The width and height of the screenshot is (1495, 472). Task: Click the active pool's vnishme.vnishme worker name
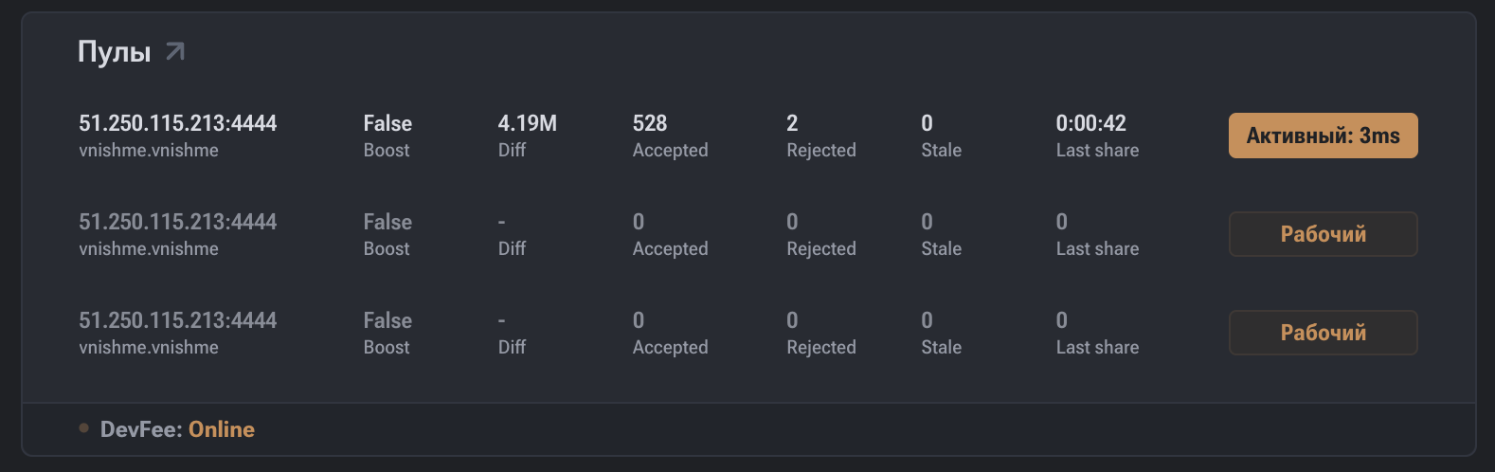point(149,151)
